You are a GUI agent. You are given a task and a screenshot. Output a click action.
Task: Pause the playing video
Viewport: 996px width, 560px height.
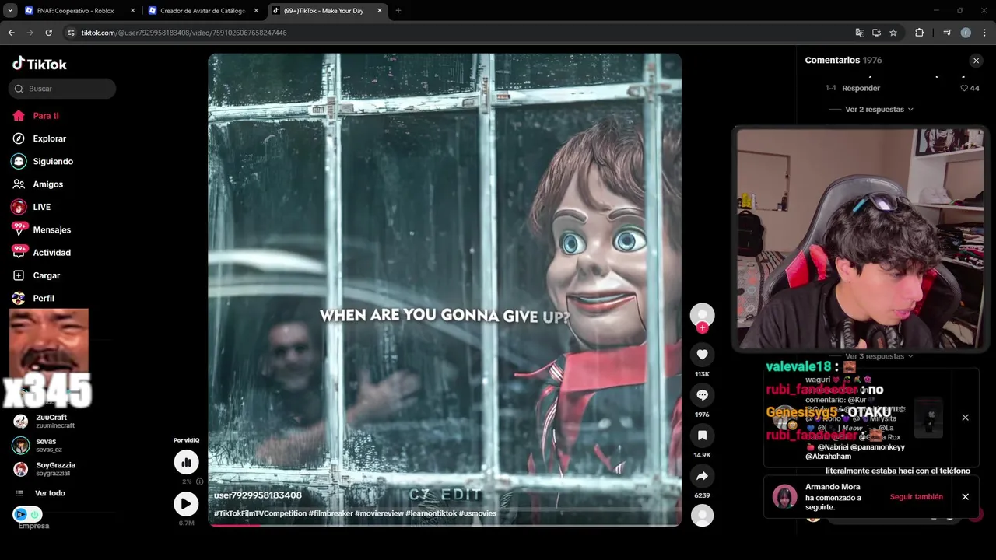[x=444, y=289]
